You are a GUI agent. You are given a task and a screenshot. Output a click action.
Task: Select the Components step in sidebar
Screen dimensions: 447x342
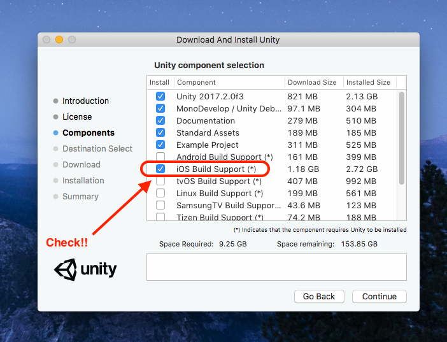[89, 133]
